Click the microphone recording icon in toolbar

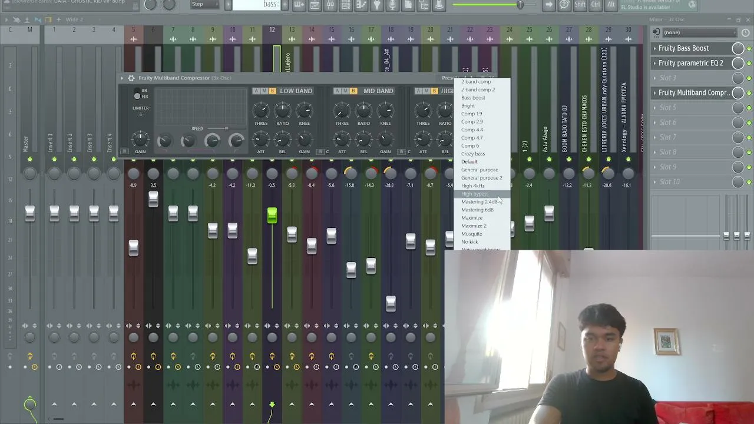point(392,5)
